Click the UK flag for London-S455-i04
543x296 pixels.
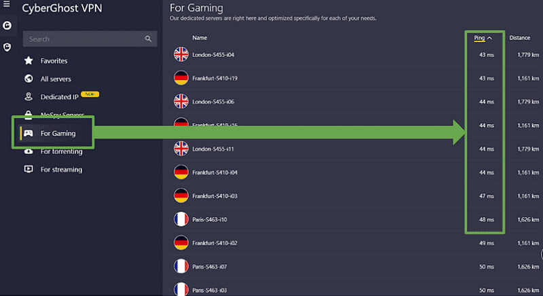(x=181, y=54)
